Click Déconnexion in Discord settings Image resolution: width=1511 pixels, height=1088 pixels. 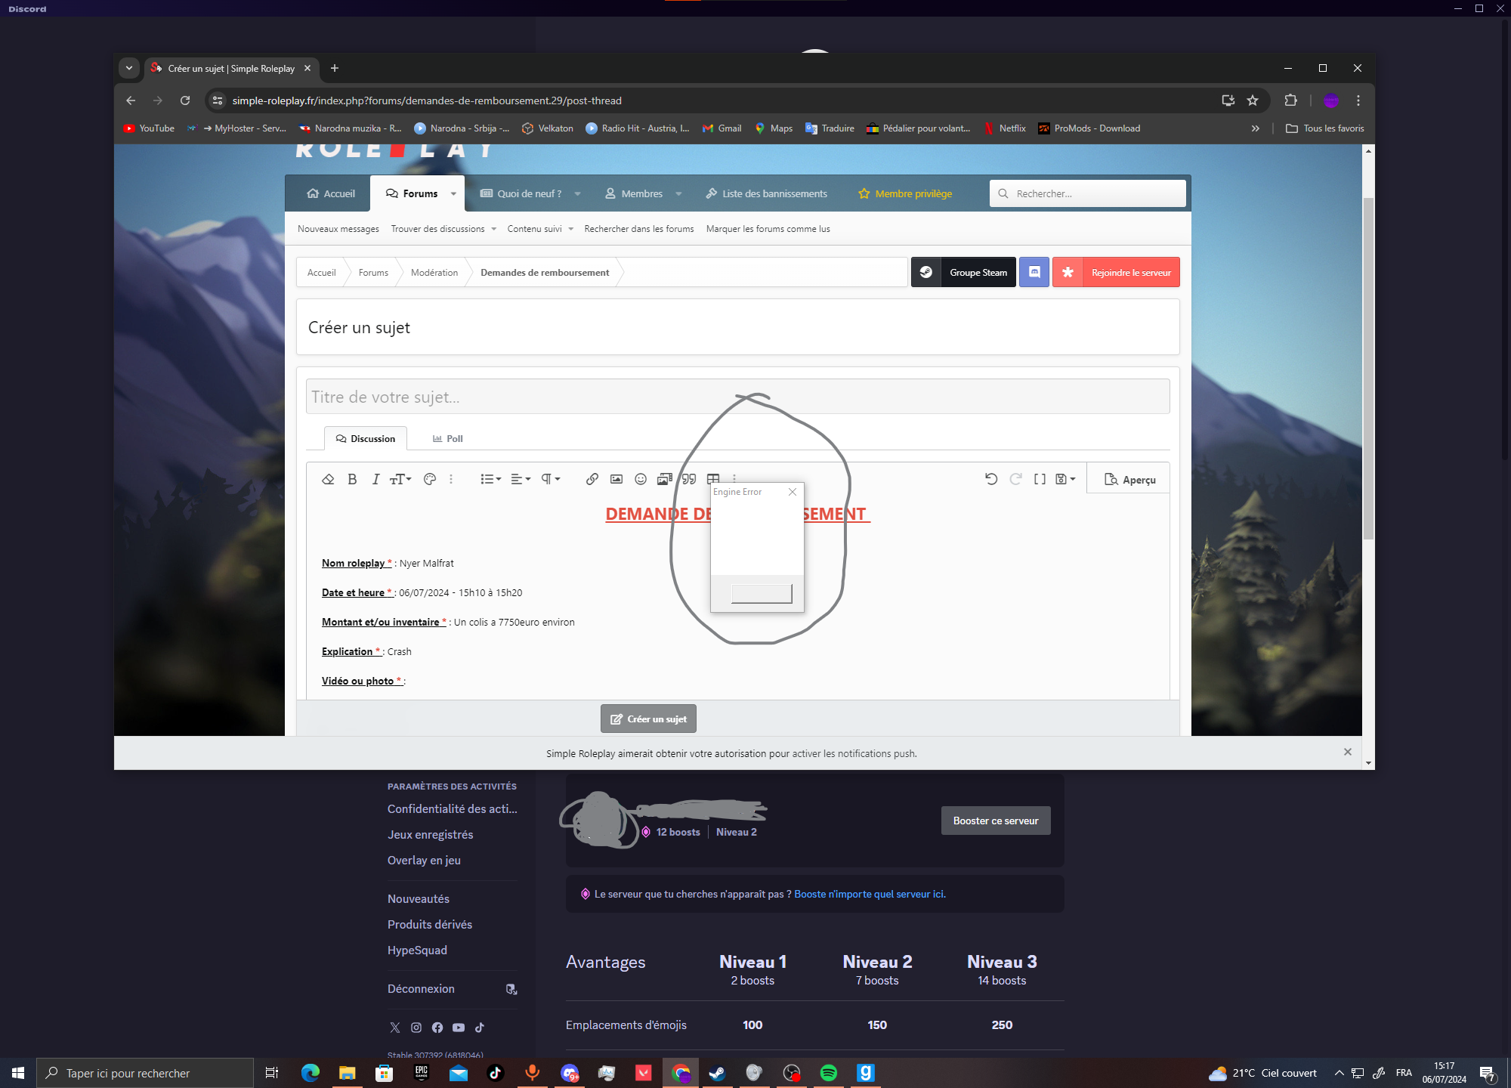pos(452,989)
